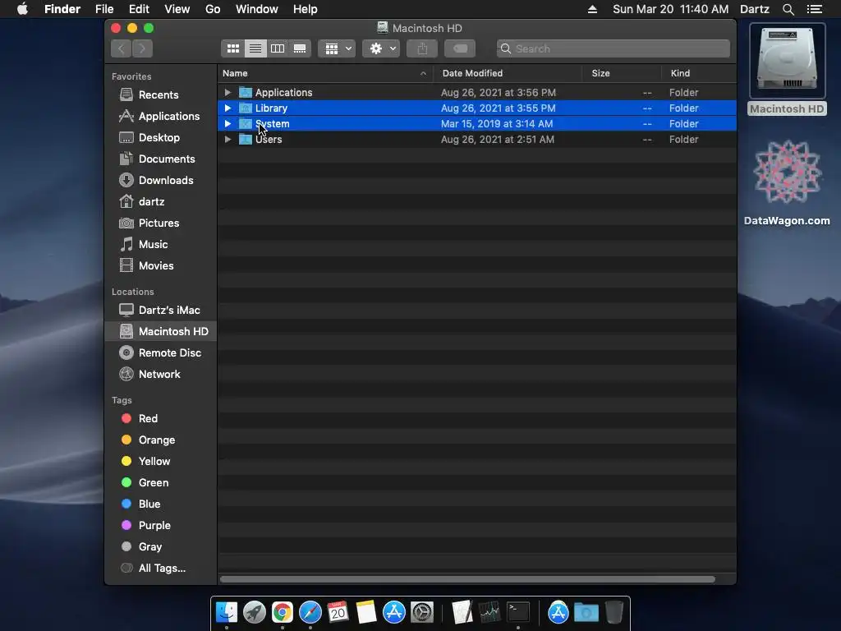The height and width of the screenshot is (631, 841).
Task: Expand the Users folder disclosure triangle
Action: 227,139
